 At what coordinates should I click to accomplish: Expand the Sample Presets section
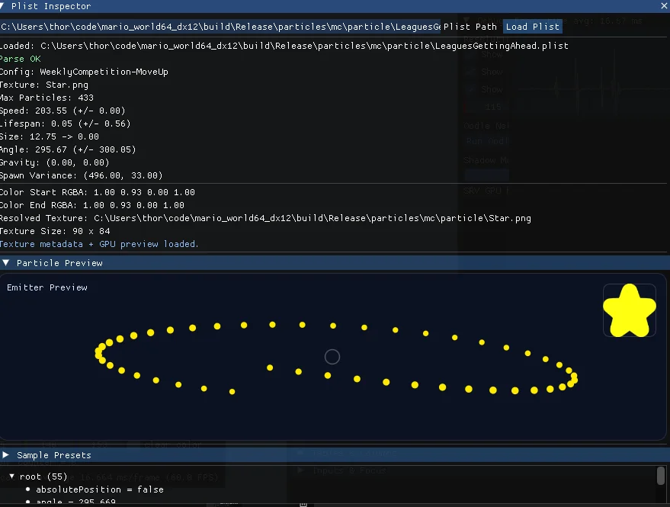pyautogui.click(x=5, y=454)
